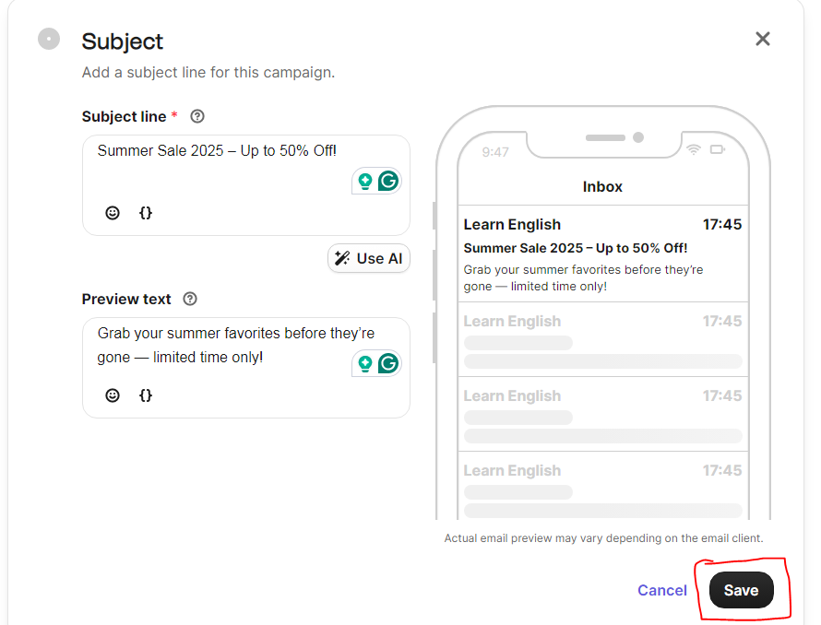
Task: Save the subject line changes
Action: point(741,590)
